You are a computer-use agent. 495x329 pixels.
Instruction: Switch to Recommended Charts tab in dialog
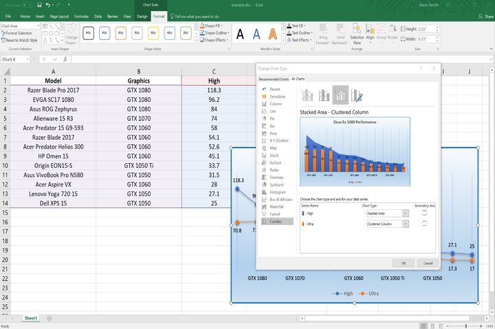click(274, 79)
